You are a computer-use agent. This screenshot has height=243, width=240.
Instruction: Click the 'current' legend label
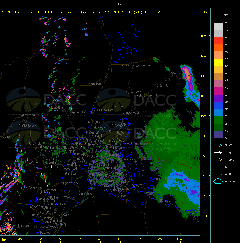231,181
